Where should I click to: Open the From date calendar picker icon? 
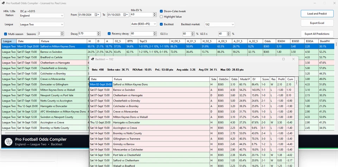pyautogui.click(x=96, y=15)
